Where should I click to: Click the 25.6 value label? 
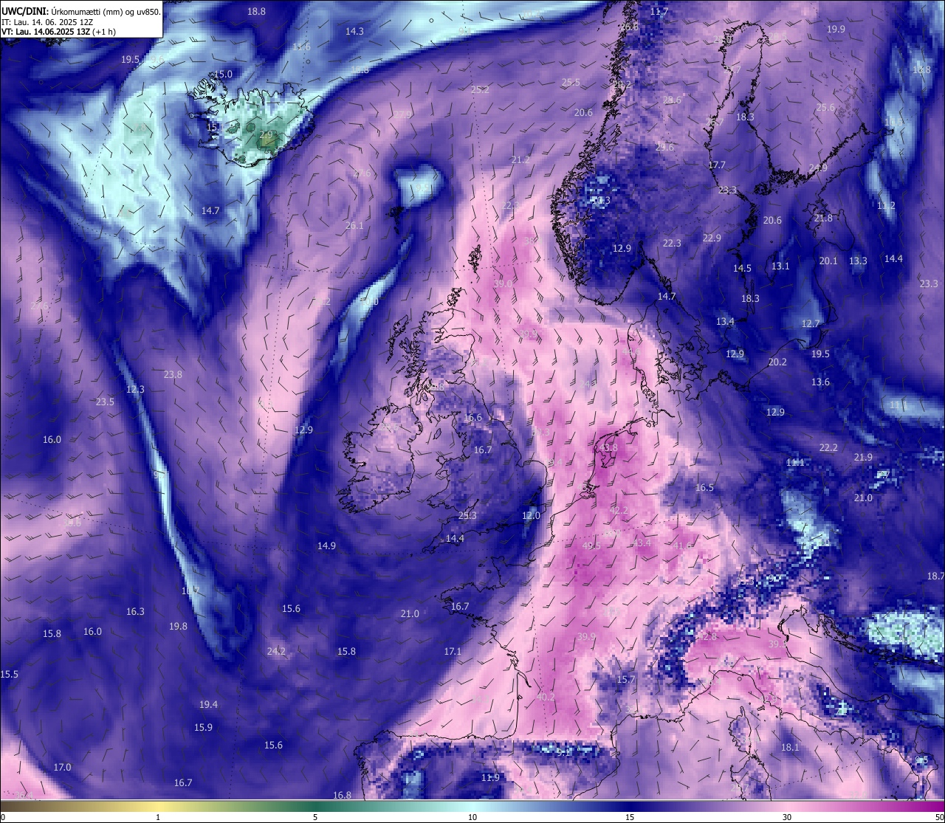(825, 108)
